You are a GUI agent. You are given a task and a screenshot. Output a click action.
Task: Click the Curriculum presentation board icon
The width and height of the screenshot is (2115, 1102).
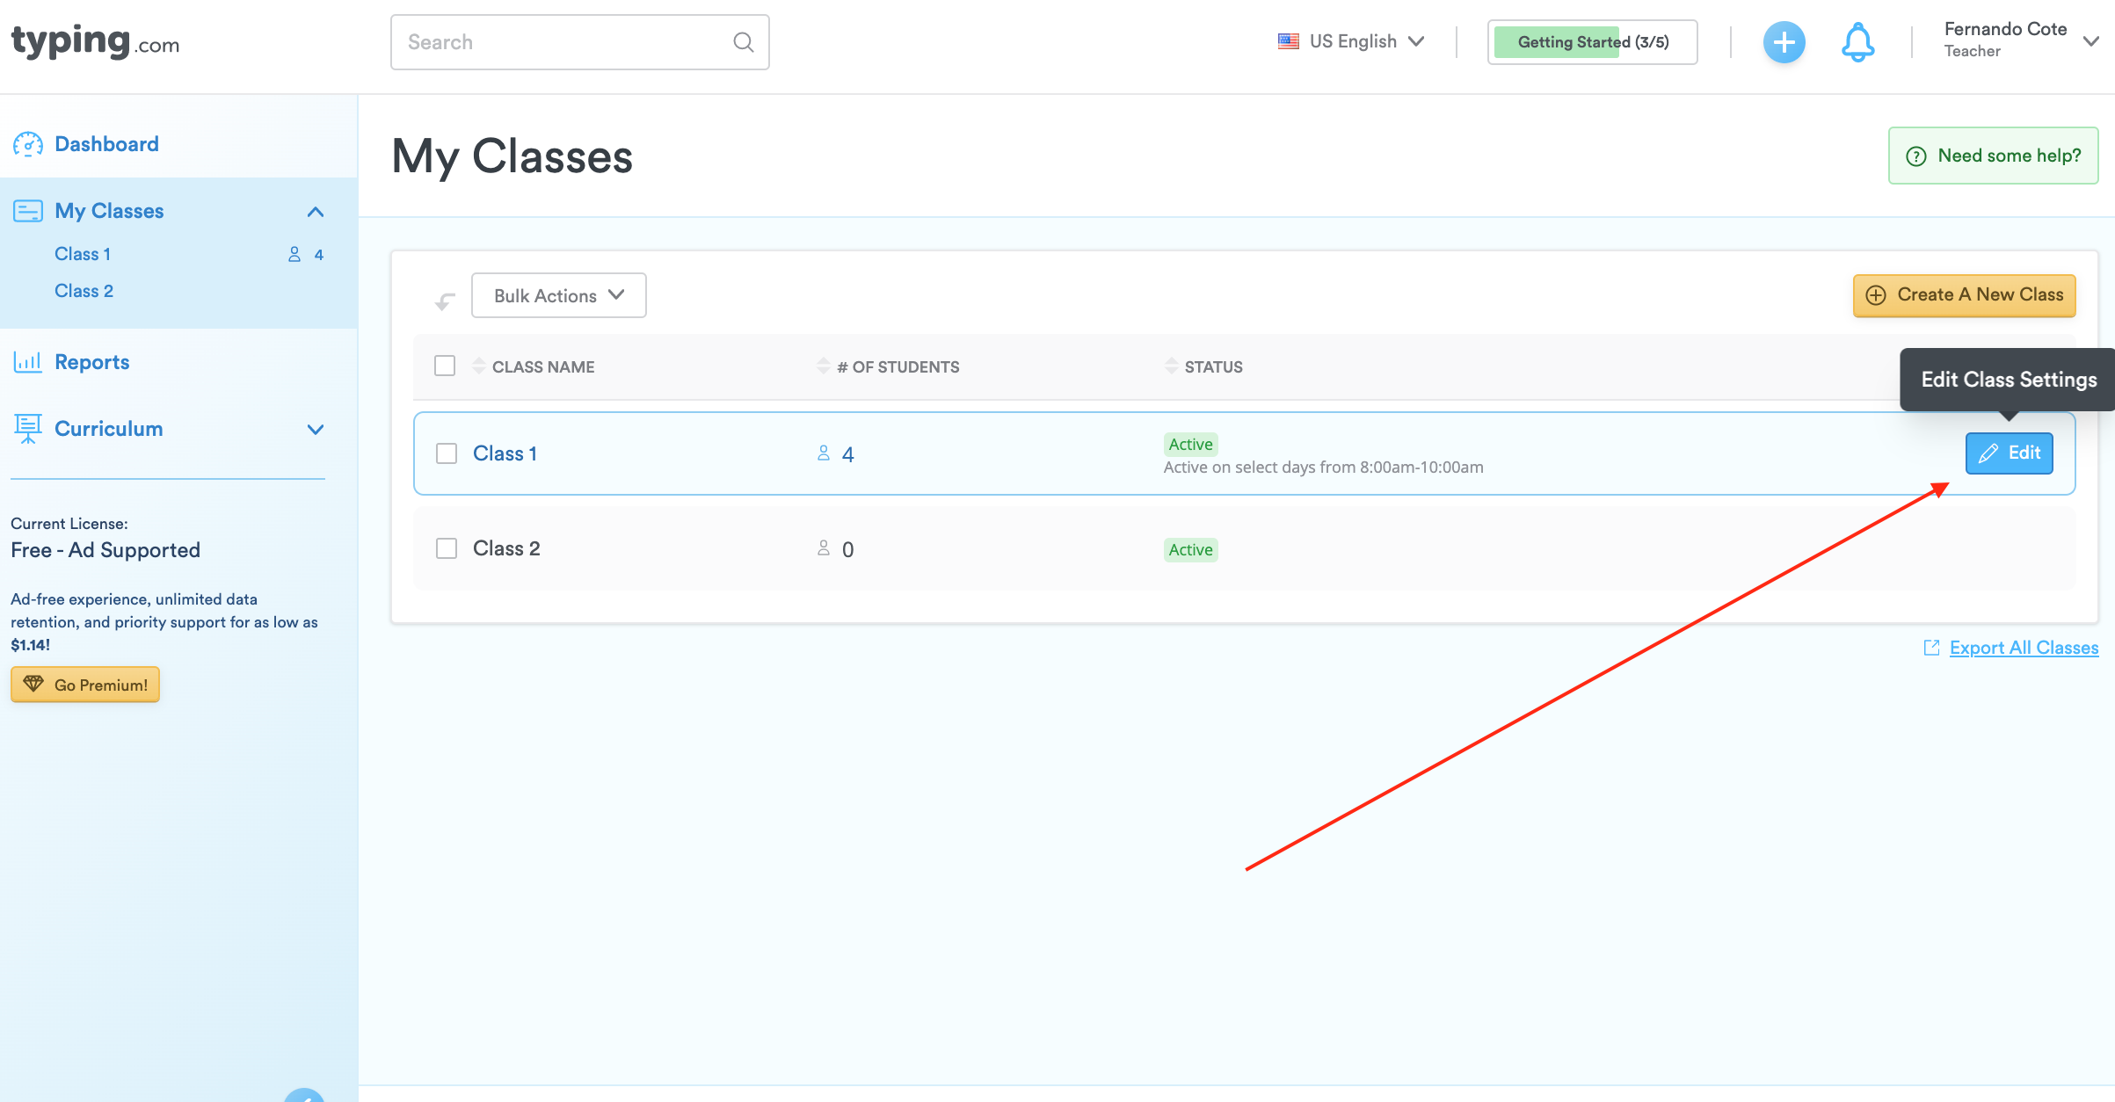[x=28, y=429]
